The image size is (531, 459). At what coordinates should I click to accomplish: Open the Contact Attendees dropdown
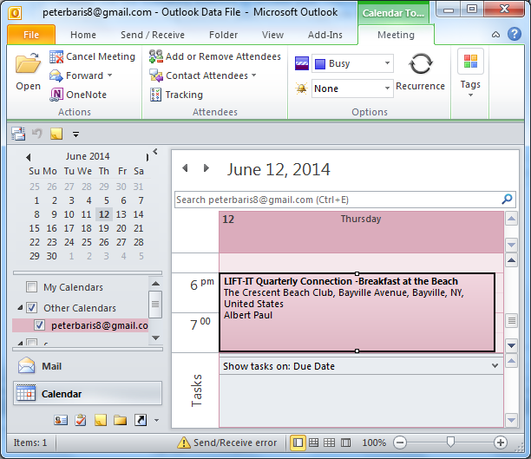point(253,75)
